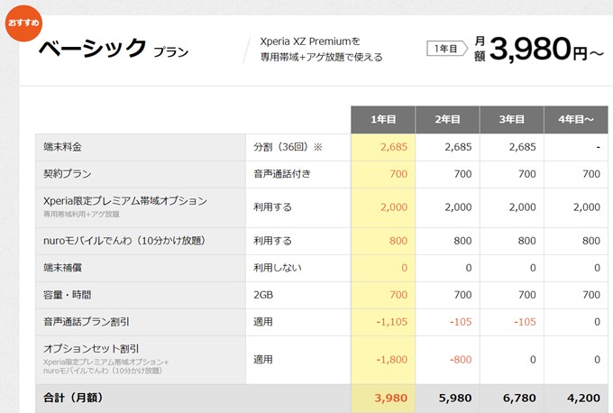Switch to the 3年目 column header
613x413 pixels.
pos(511,119)
